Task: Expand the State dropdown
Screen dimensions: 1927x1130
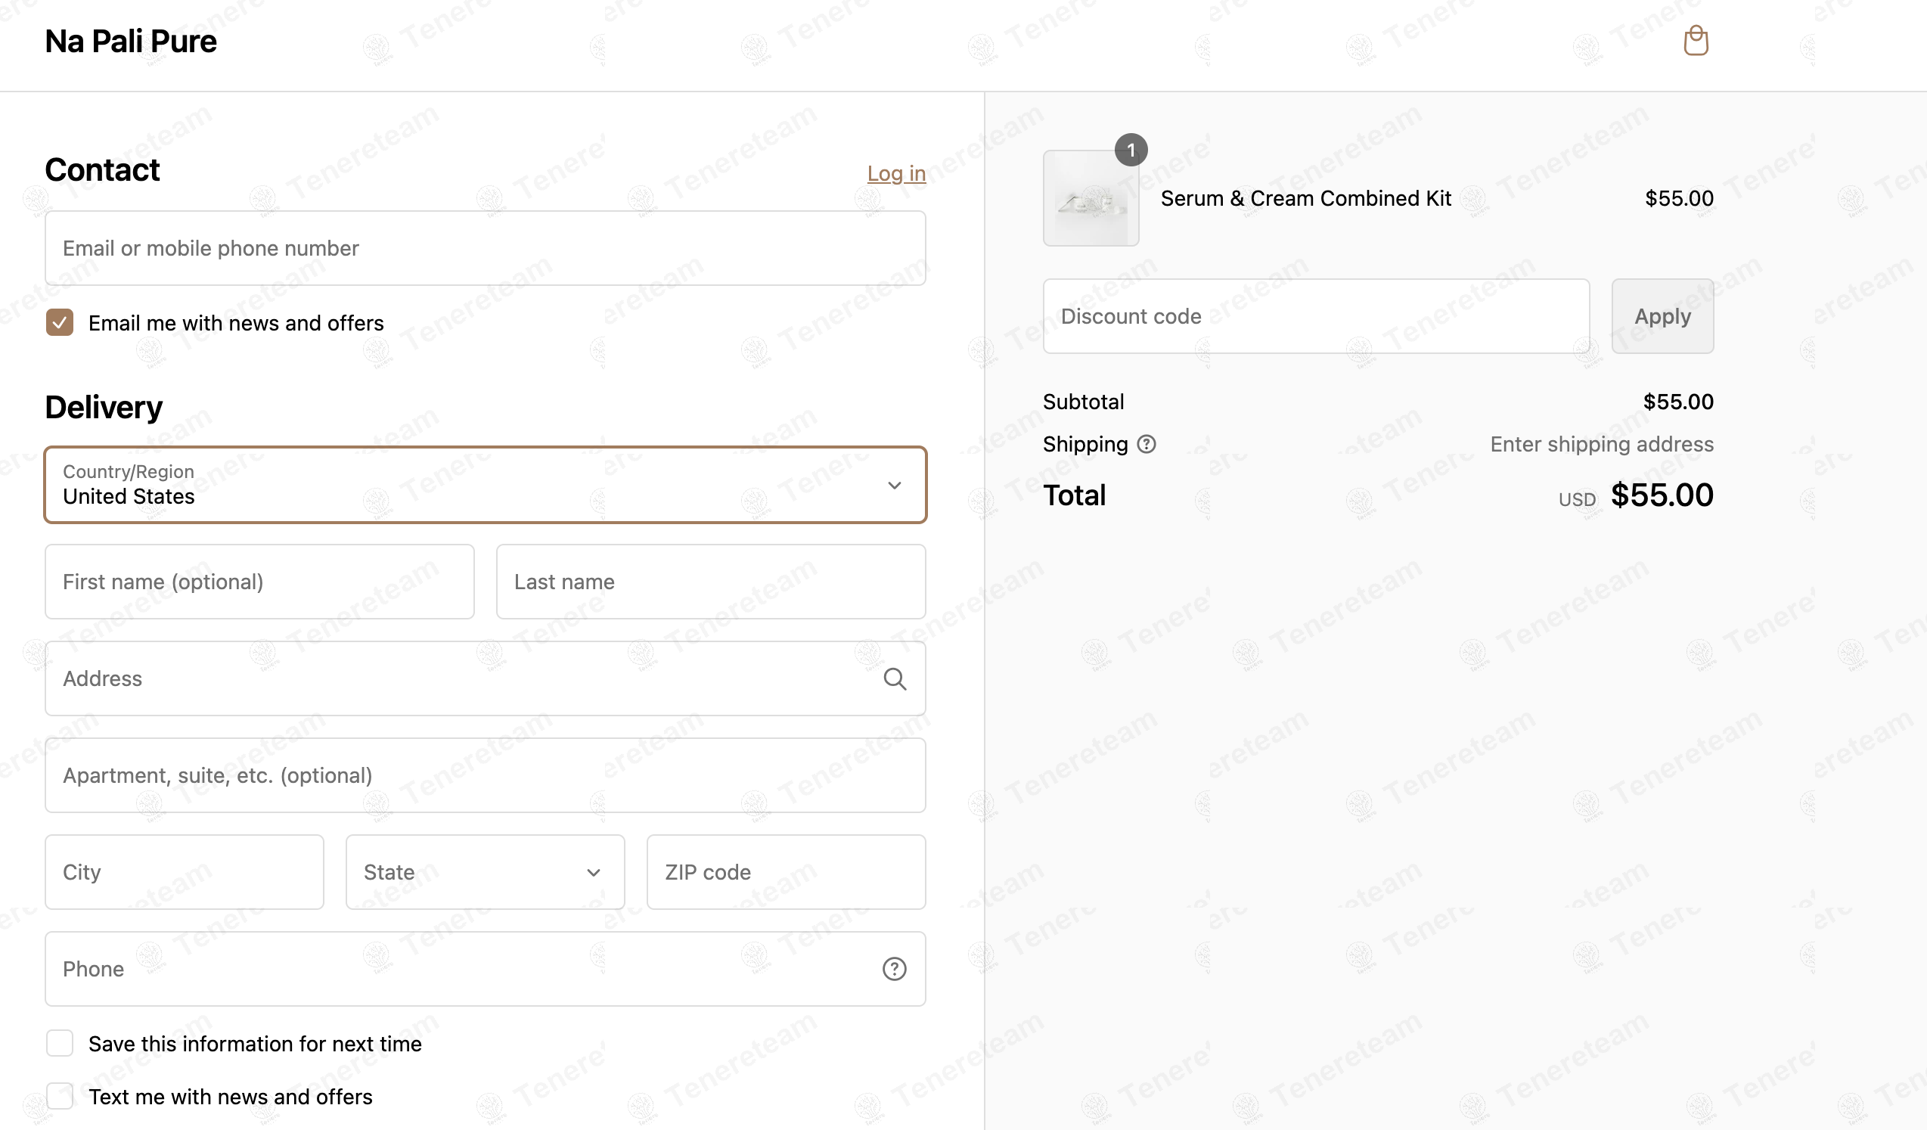Action: pos(485,871)
